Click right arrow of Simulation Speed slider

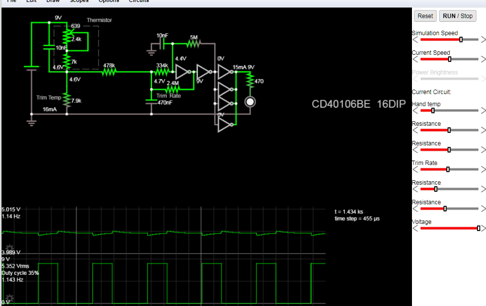pos(483,40)
